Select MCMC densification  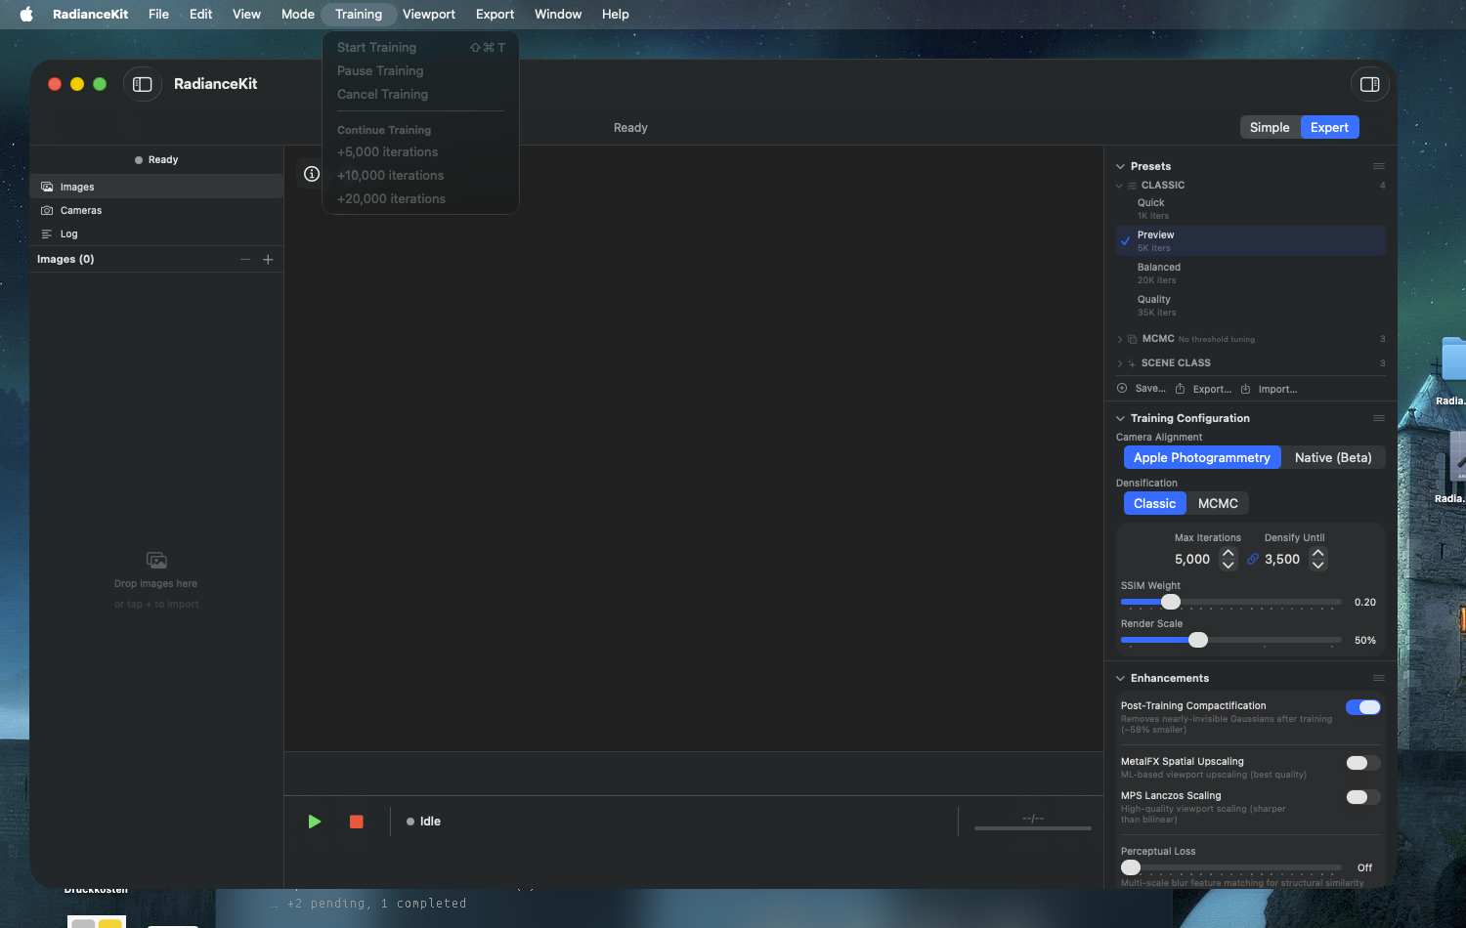(1218, 503)
